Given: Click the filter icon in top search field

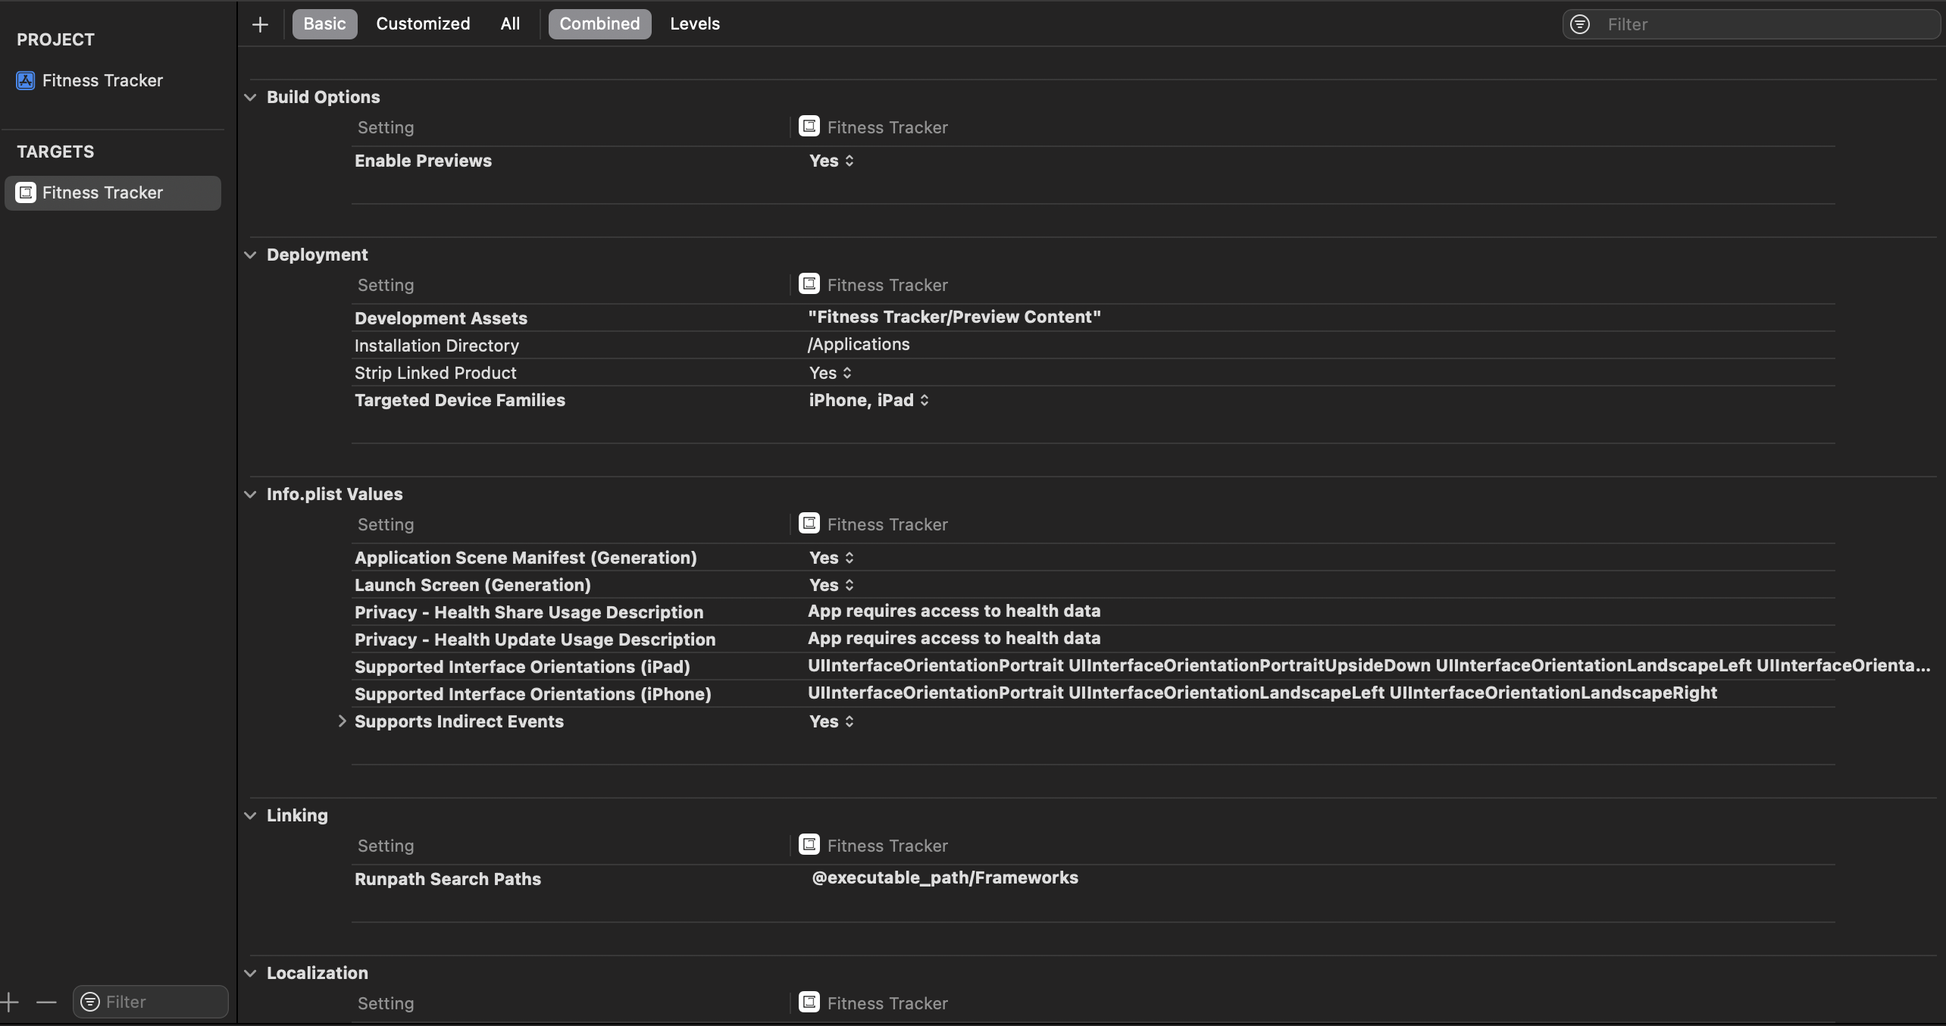Looking at the screenshot, I should click(x=1580, y=24).
